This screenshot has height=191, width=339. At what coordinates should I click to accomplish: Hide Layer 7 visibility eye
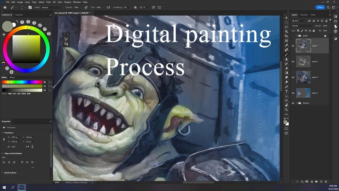pos(293,46)
